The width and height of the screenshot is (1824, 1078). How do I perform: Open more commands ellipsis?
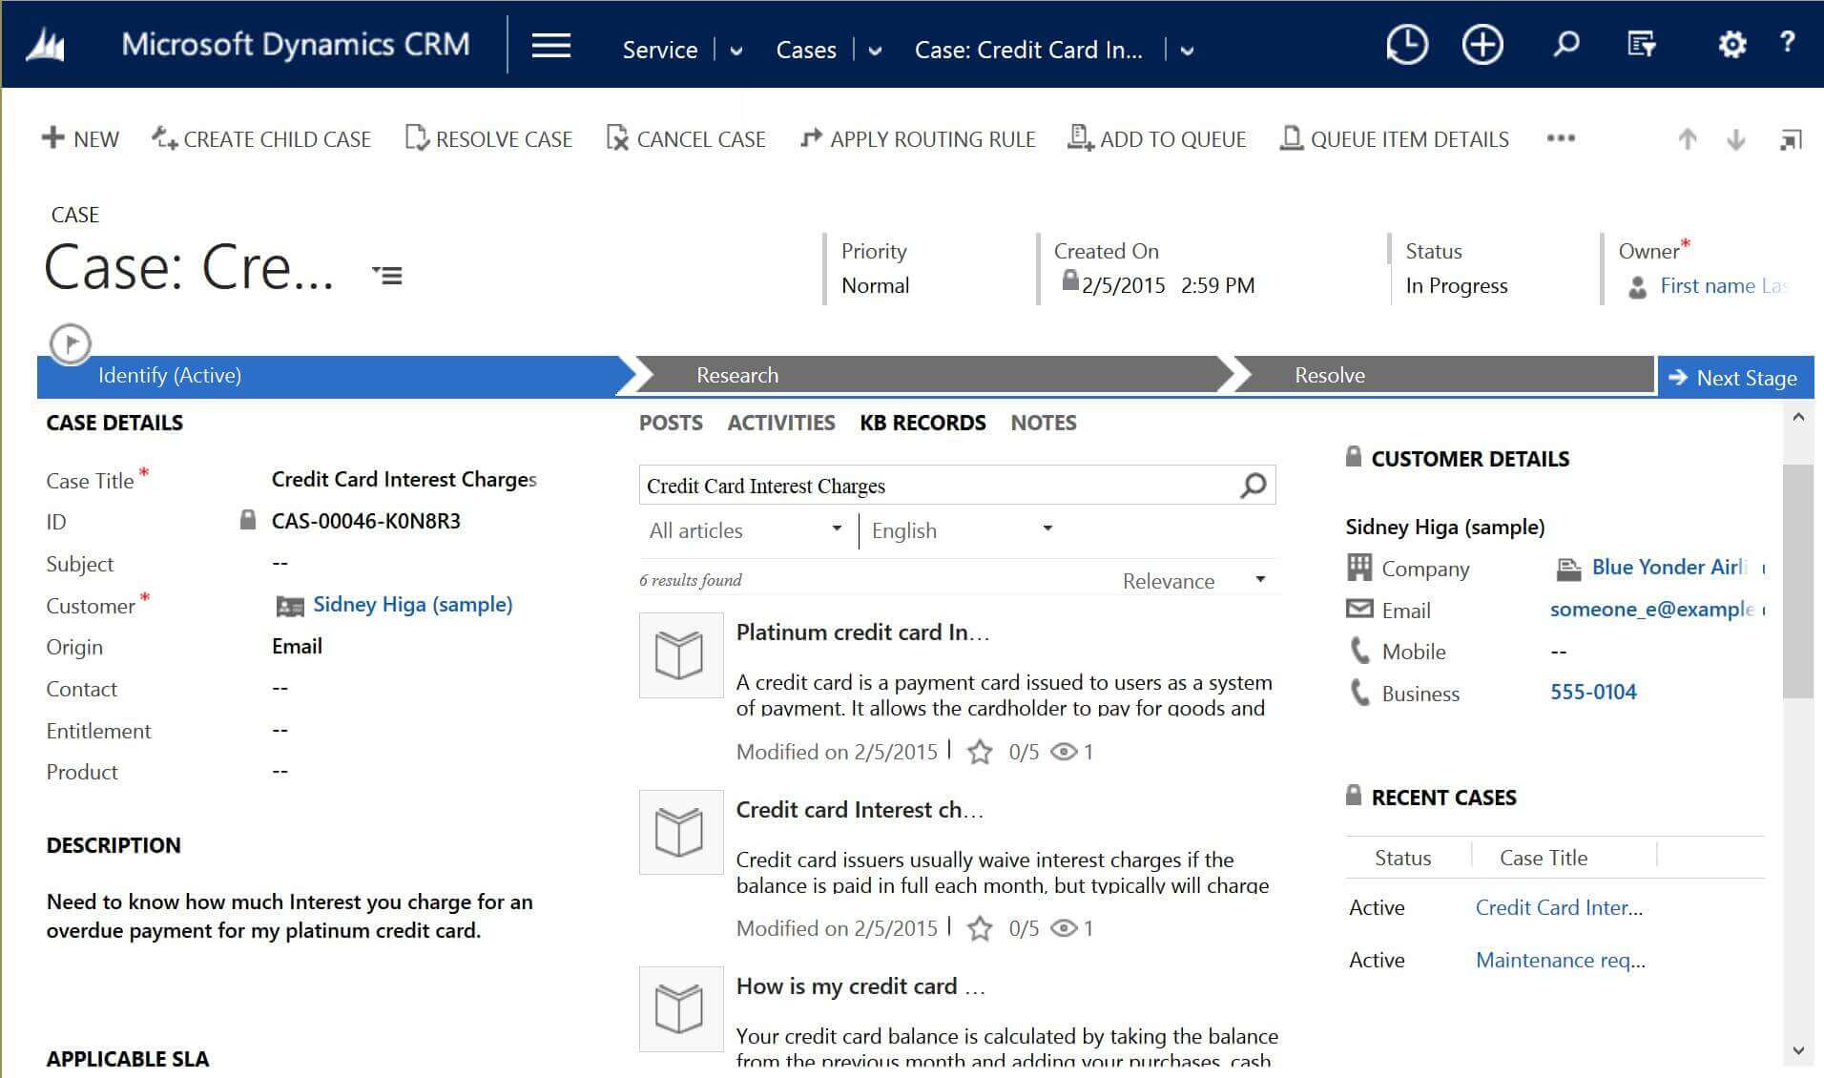1561,138
